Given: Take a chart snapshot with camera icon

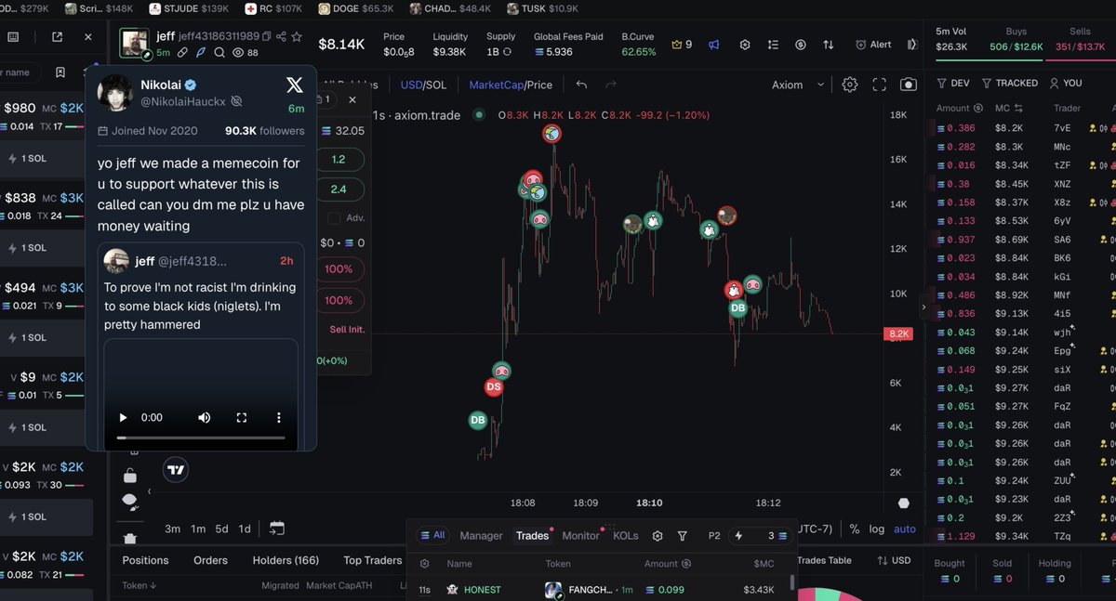Looking at the screenshot, I should pos(909,85).
